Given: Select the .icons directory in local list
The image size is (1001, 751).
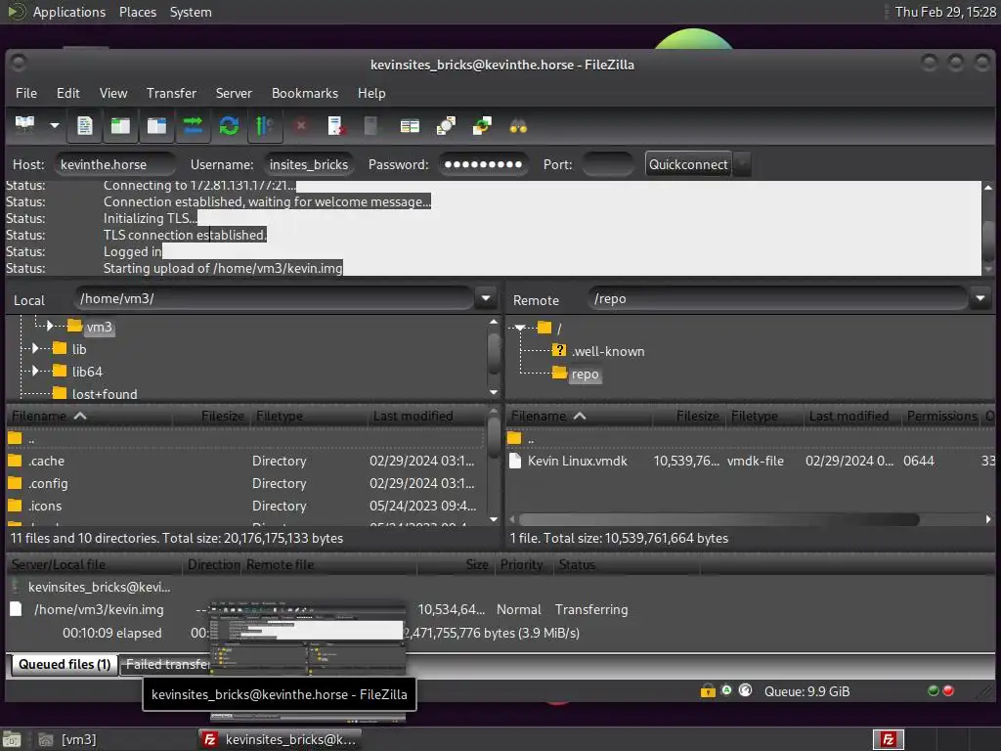Looking at the screenshot, I should point(245,506).
